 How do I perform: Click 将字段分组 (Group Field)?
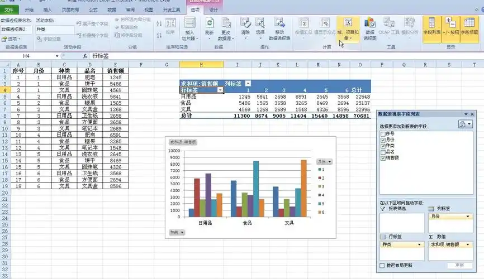pyautogui.click(x=129, y=35)
